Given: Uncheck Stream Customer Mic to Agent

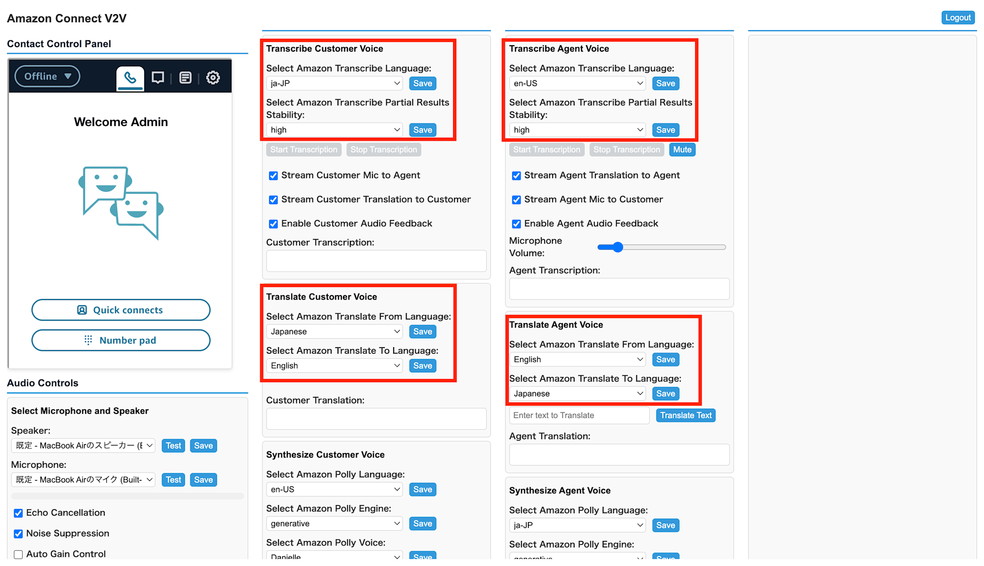Looking at the screenshot, I should 273,176.
